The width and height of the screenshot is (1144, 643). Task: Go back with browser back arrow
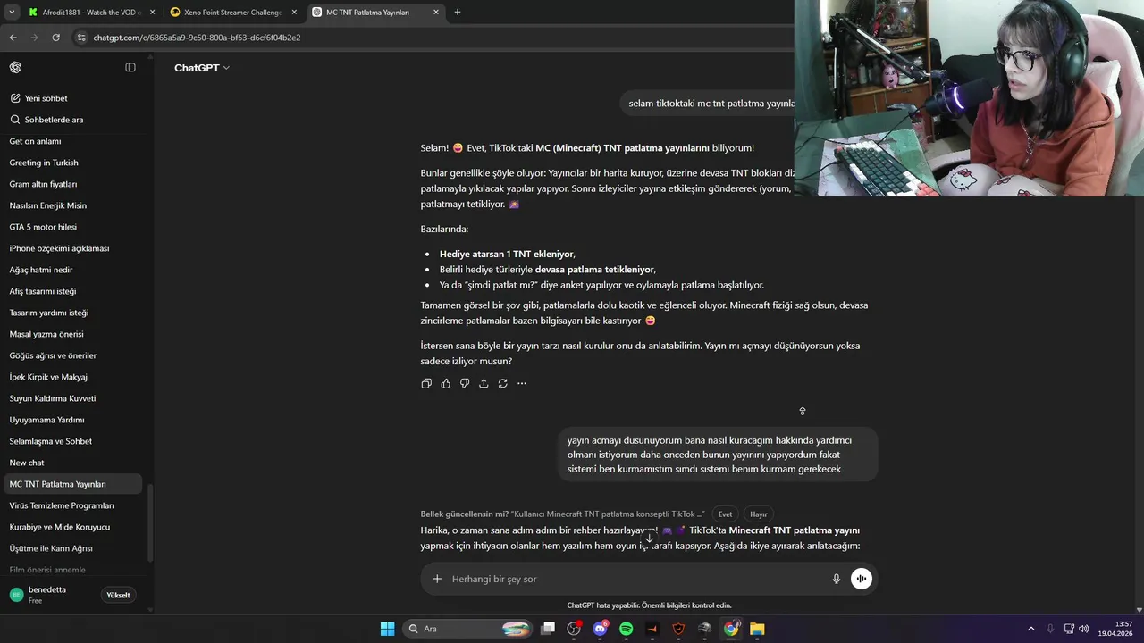tap(13, 38)
